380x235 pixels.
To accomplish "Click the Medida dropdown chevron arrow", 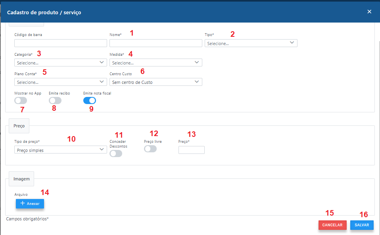I will 197,62.
